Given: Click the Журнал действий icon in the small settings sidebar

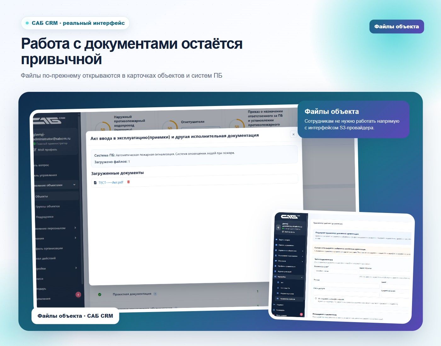Looking at the screenshot, I should click(275, 271).
